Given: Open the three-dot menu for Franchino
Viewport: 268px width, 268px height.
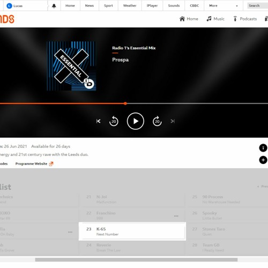Looking at the screenshot, I should point(176,216).
